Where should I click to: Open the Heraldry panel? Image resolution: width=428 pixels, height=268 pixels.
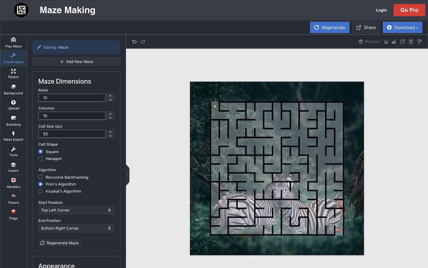13,183
